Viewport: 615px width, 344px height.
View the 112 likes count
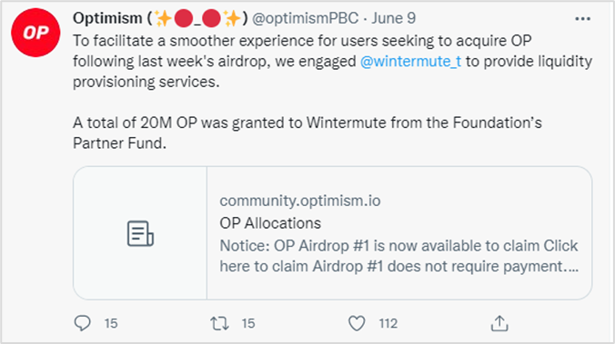tap(388, 324)
